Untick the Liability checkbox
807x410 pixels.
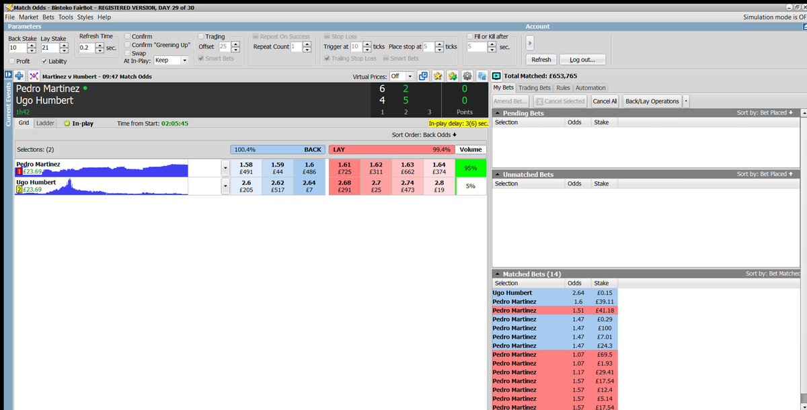(x=44, y=61)
